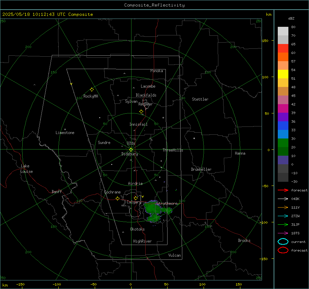Select the red 60 dBZ color swatch

(x=283, y=48)
